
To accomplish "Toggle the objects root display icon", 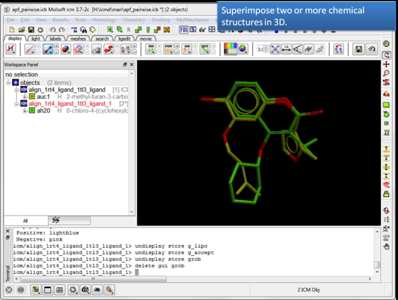I will tap(16, 83).
